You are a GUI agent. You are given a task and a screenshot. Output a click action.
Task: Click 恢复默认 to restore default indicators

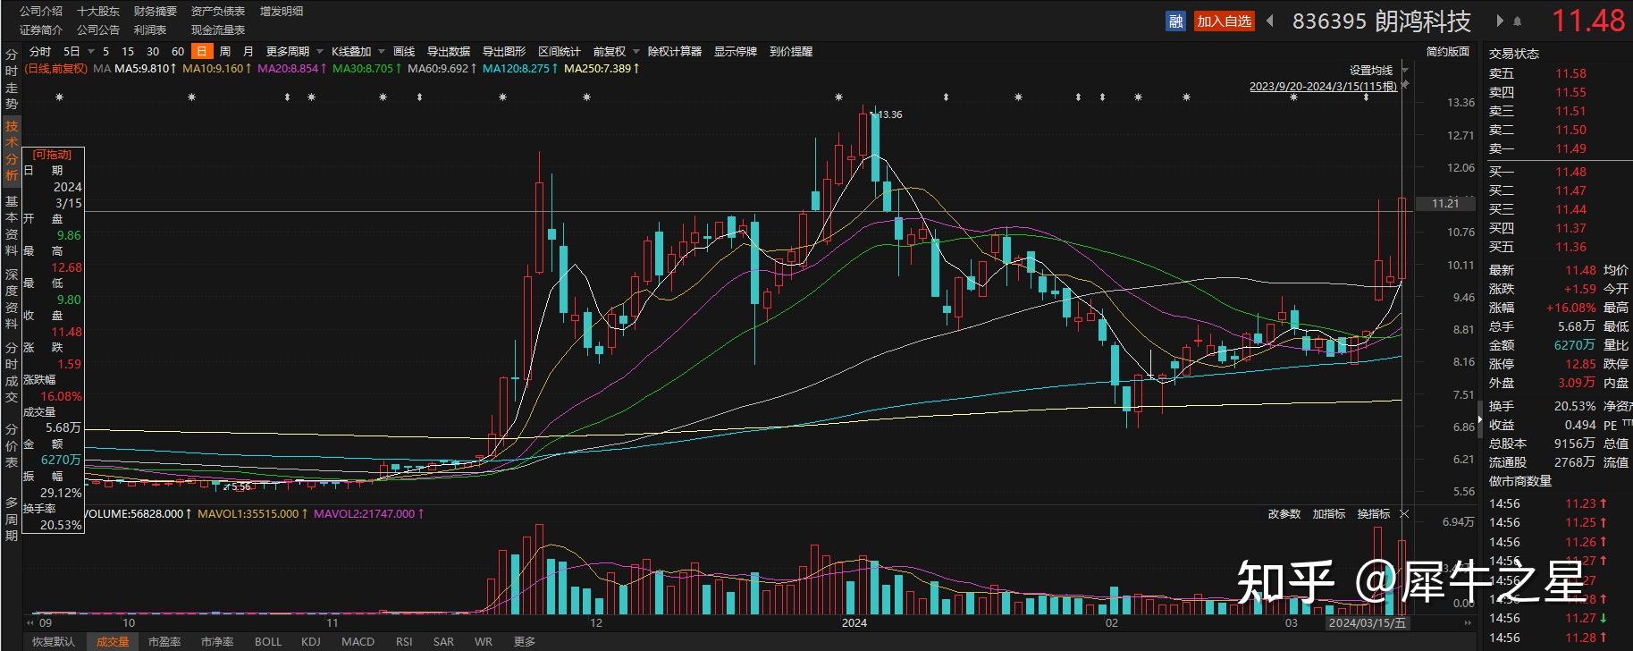point(54,641)
